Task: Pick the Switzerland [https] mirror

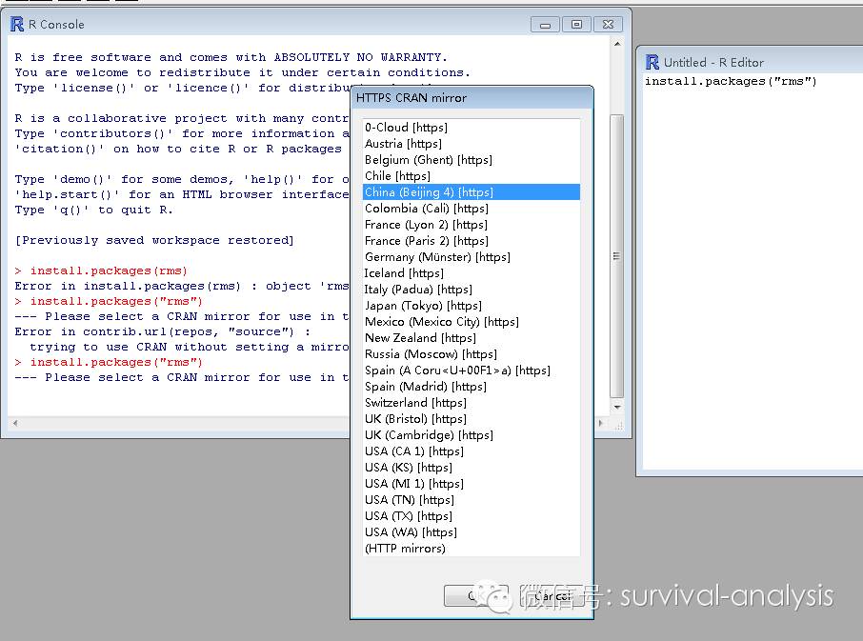Action: click(472, 403)
